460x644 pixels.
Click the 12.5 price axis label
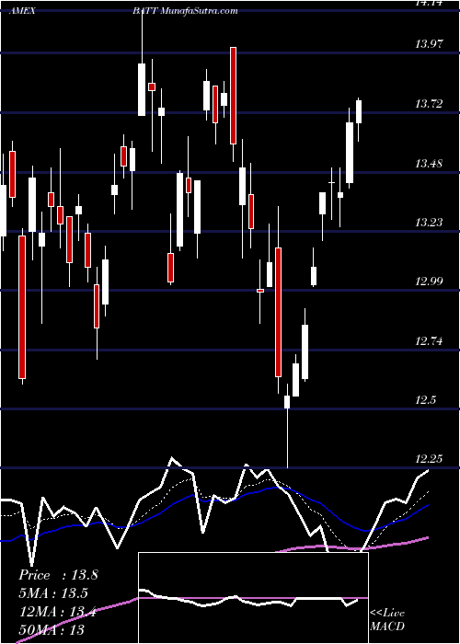click(x=426, y=400)
